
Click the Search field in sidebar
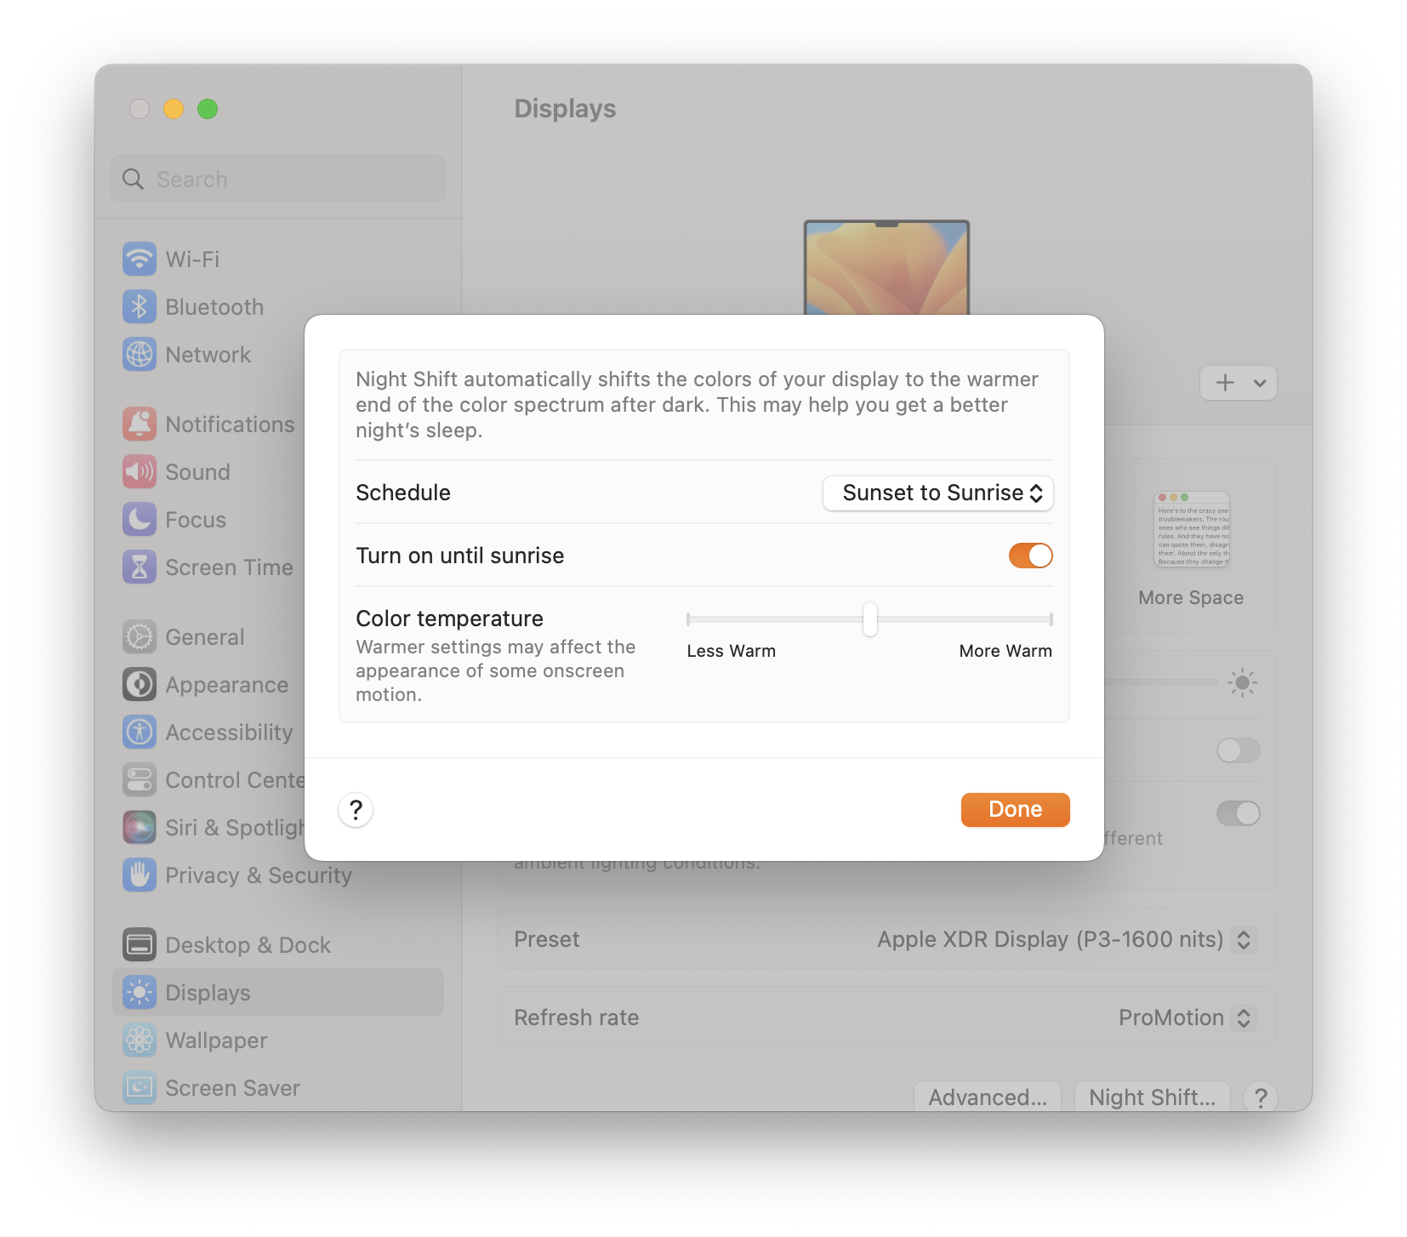tap(278, 180)
